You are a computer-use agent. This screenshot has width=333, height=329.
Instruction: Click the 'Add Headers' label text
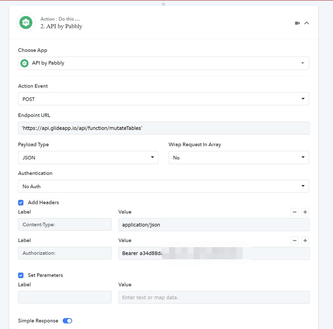[x=43, y=203]
